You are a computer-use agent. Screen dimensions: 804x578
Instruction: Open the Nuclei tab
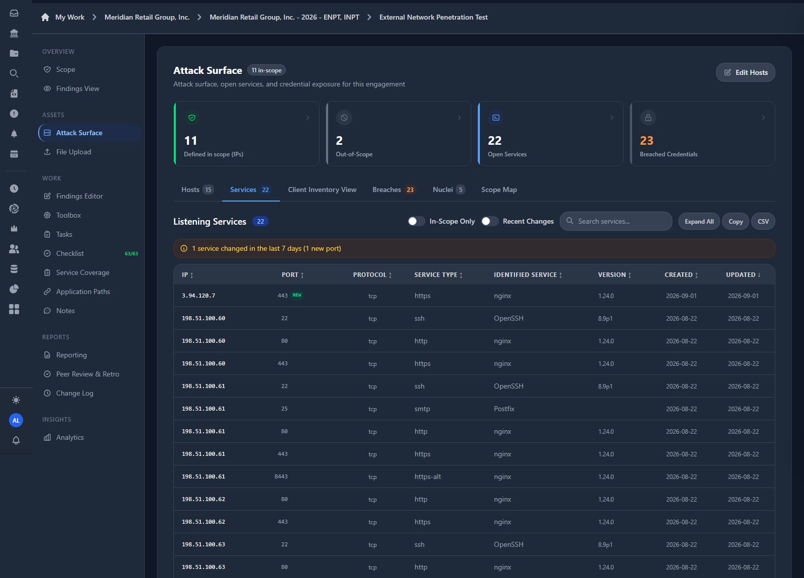click(449, 189)
